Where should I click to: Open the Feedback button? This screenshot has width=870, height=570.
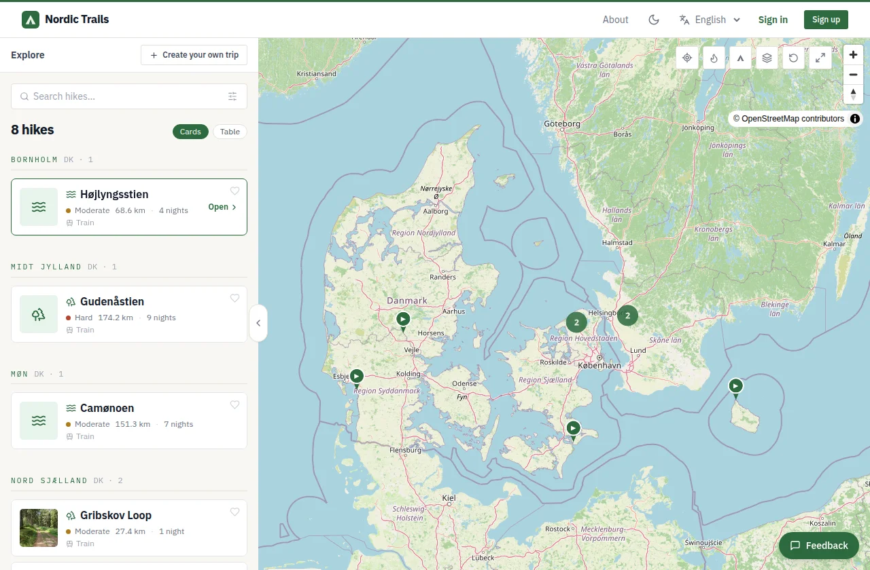[x=819, y=546]
